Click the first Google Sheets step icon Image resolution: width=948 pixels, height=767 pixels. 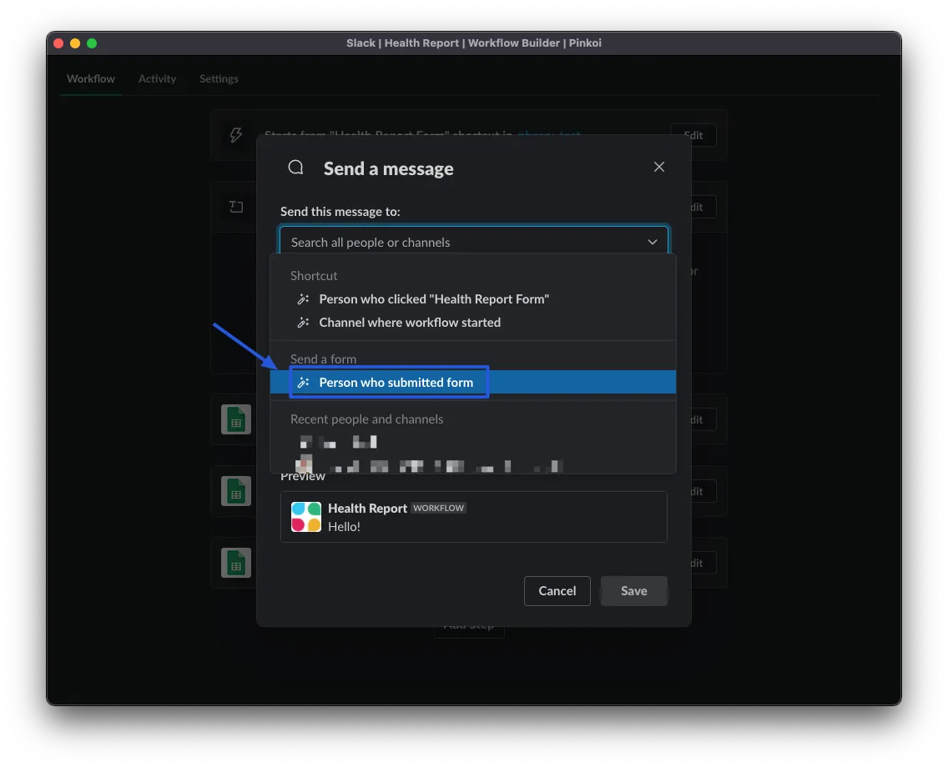point(236,419)
